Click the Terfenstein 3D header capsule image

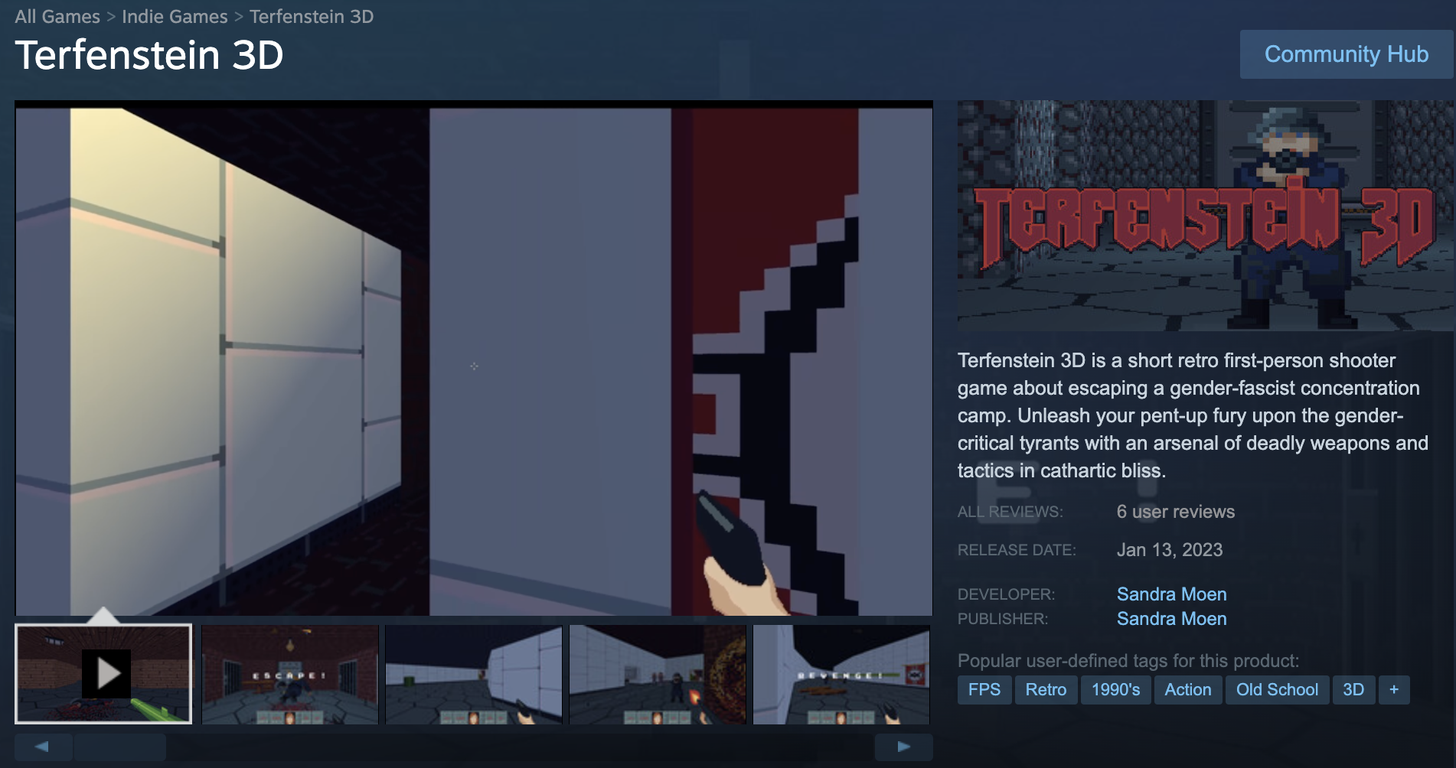tap(1206, 216)
